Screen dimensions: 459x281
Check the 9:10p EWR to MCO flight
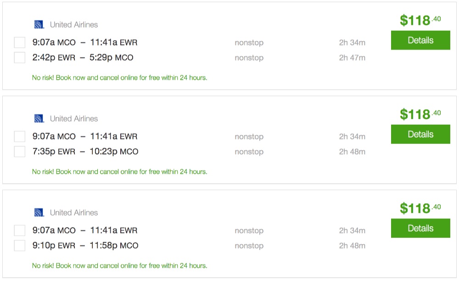(x=20, y=246)
